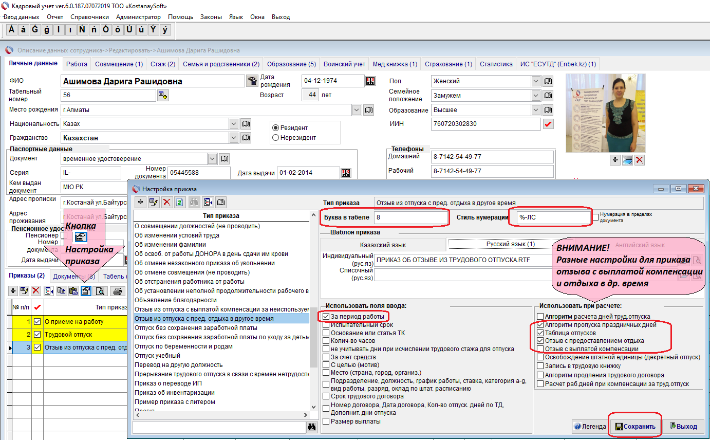This screenshot has height=440, width=710.
Task: Toggle Таблица отпусков checkbox
Action: [540, 333]
